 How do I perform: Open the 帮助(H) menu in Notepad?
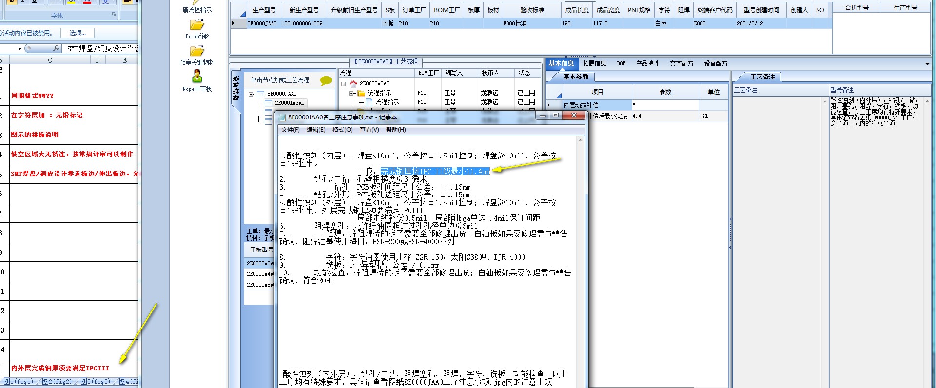click(x=396, y=130)
